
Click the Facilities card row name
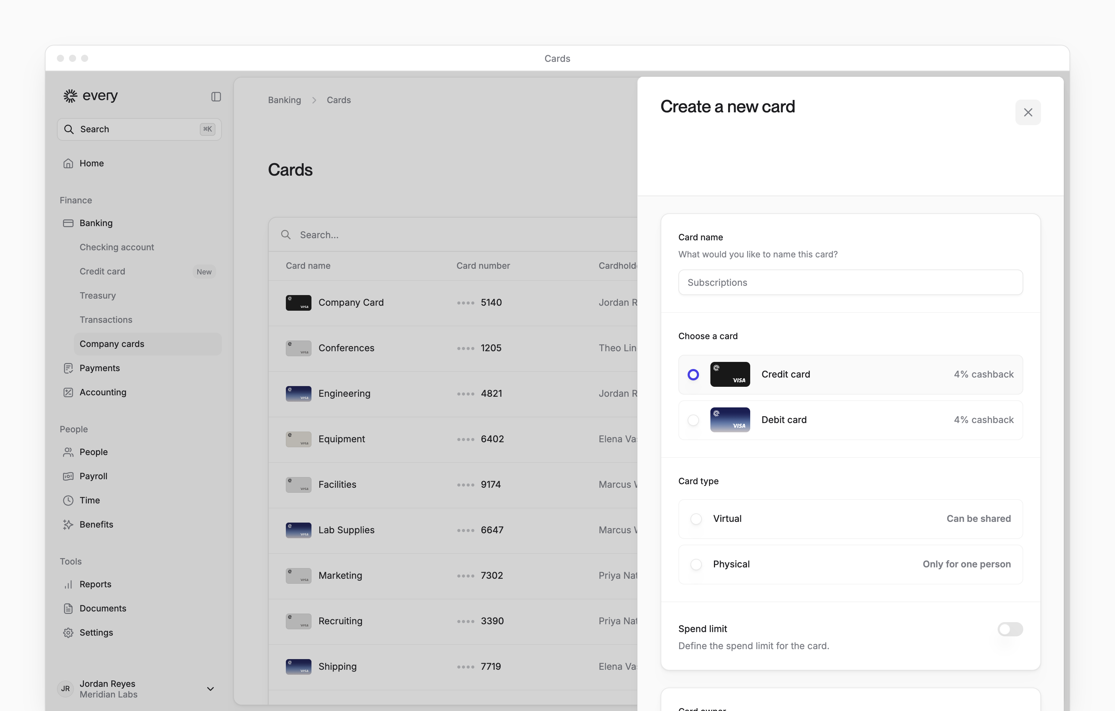tap(337, 485)
